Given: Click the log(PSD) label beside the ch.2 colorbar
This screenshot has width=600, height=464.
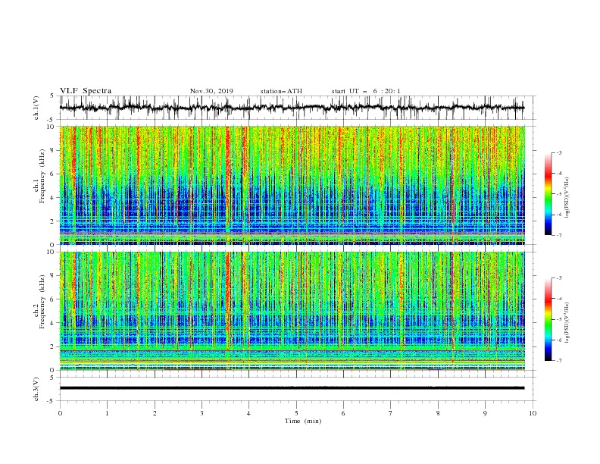Looking at the screenshot, I should [567, 323].
